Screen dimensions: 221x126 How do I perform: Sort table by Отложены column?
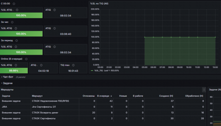pos(89,96)
